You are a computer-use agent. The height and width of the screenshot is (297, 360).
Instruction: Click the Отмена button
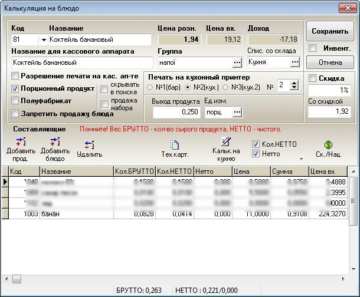click(330, 62)
